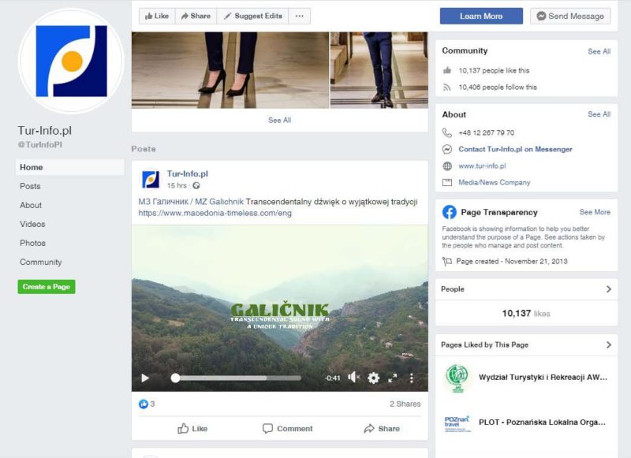Click the Learn More button
This screenshot has height=458, width=631.
[x=481, y=16]
